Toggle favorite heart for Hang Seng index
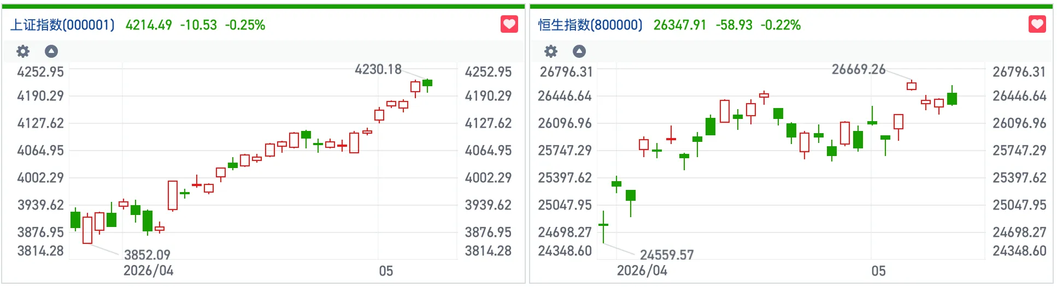The width and height of the screenshot is (1057, 287). [x=1037, y=25]
